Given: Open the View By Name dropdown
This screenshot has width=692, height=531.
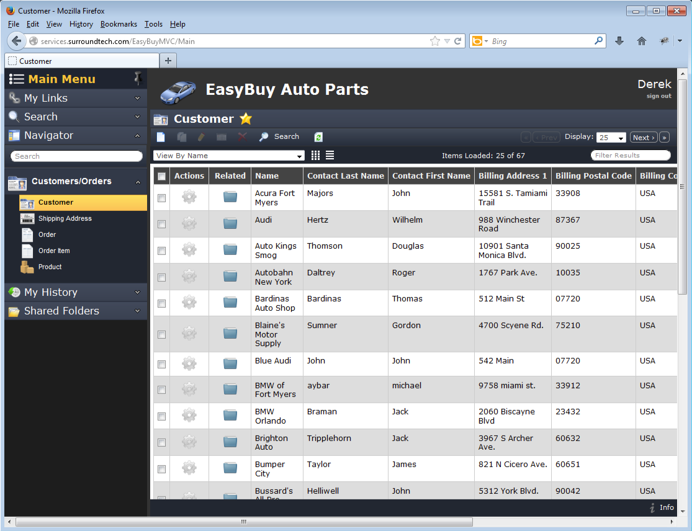Looking at the screenshot, I should [x=228, y=156].
